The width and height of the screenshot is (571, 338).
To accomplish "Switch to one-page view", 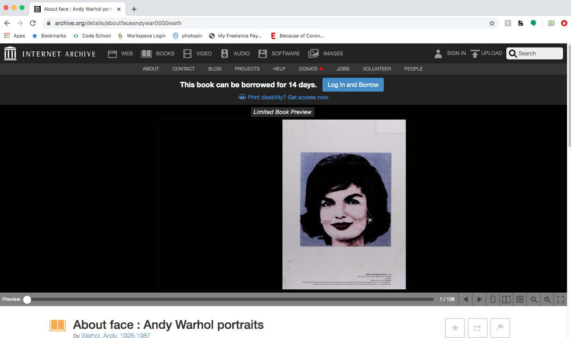I will coord(493,299).
